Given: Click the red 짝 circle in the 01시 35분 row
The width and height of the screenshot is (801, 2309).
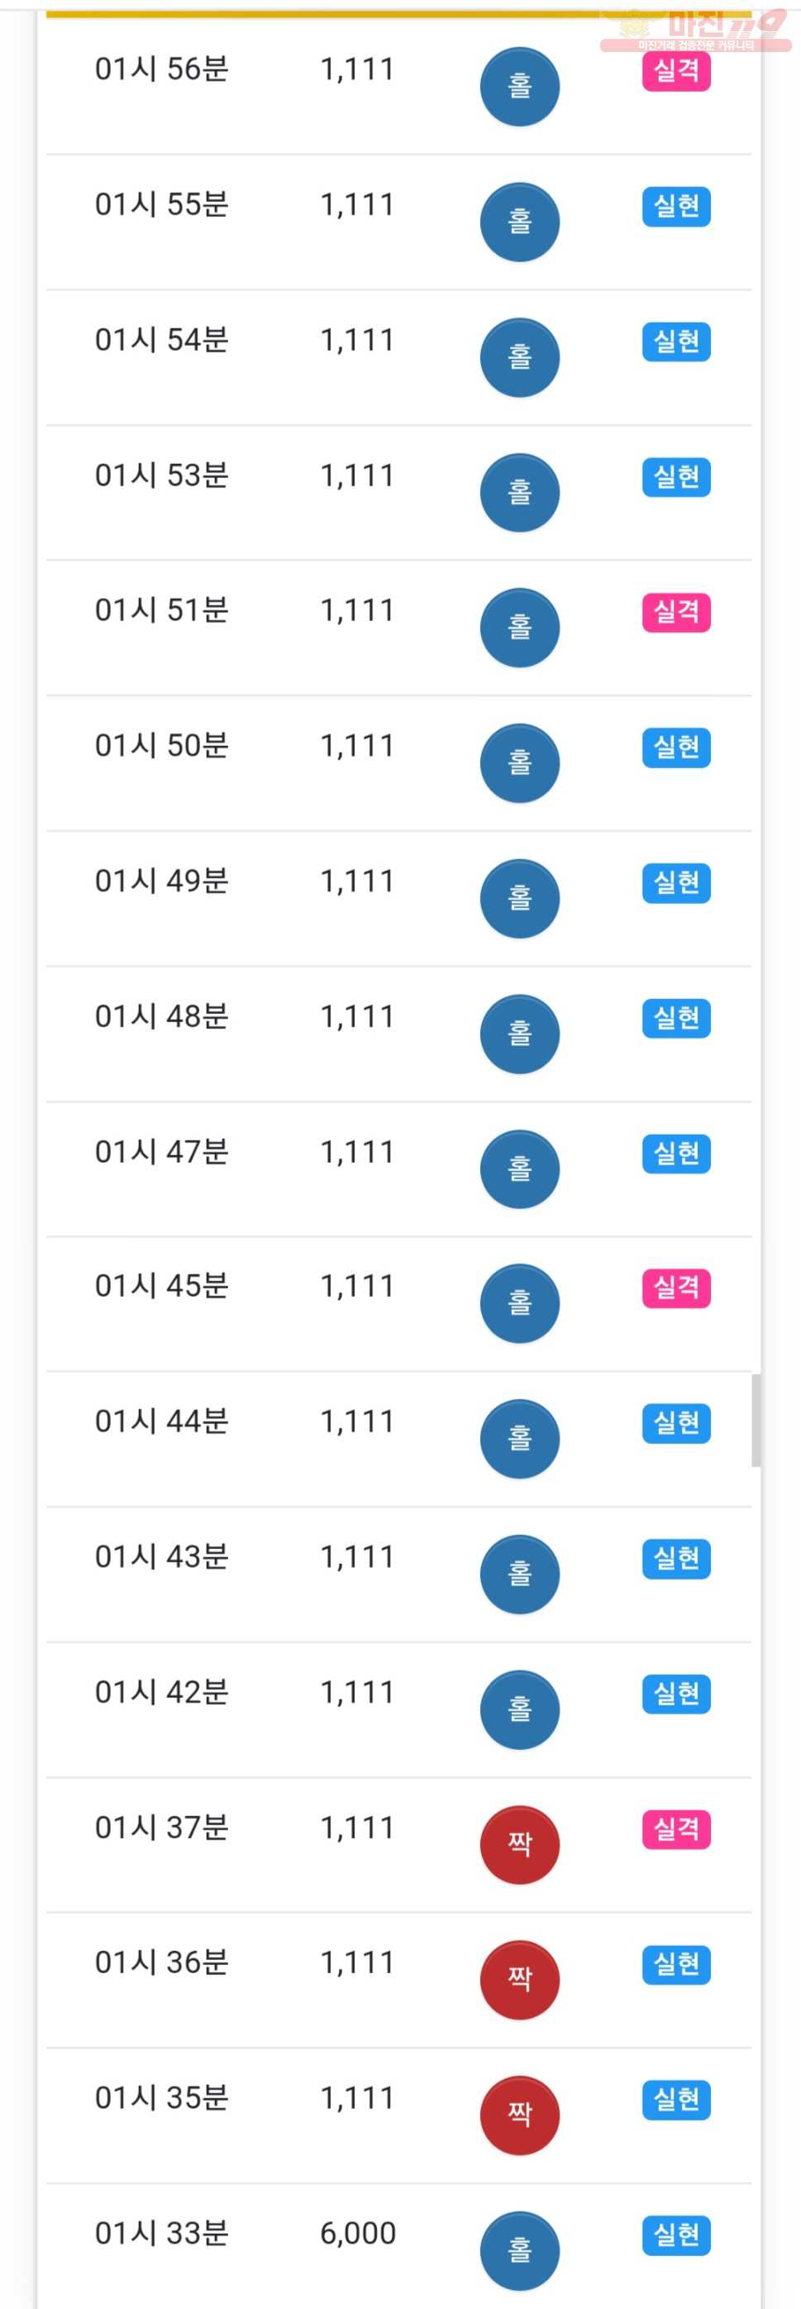Looking at the screenshot, I should (520, 2115).
